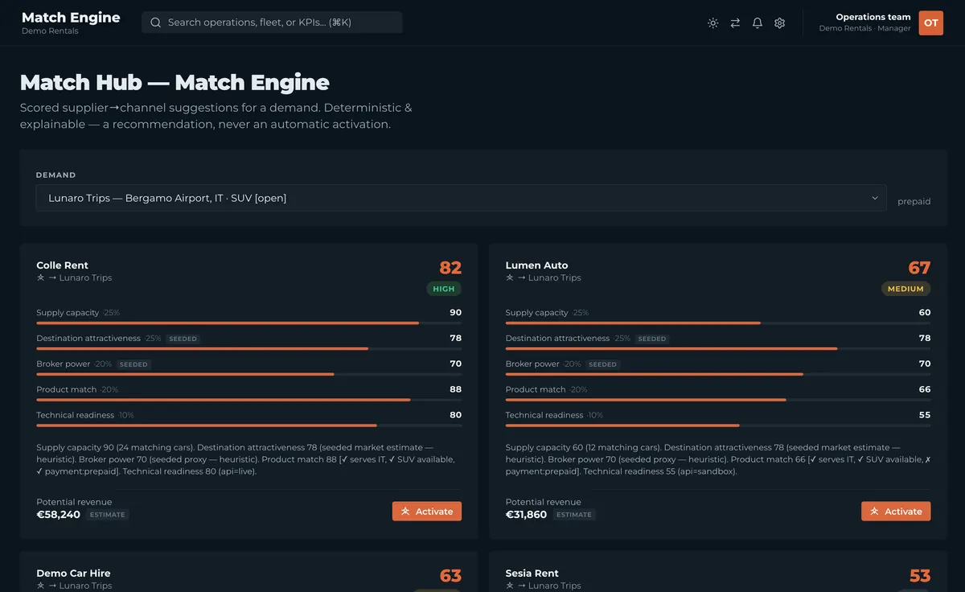Toggle light theme sun icon

pyautogui.click(x=712, y=23)
